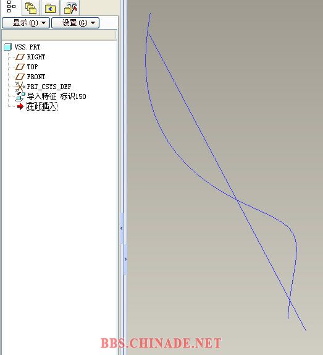This screenshot has width=323, height=355.
Task: Click the VSS.PRT part cube icon
Action: point(7,47)
